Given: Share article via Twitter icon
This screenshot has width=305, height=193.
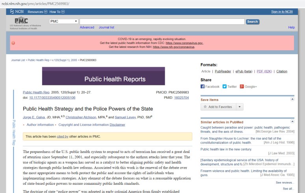Looking at the screenshot, I should click(225, 86).
